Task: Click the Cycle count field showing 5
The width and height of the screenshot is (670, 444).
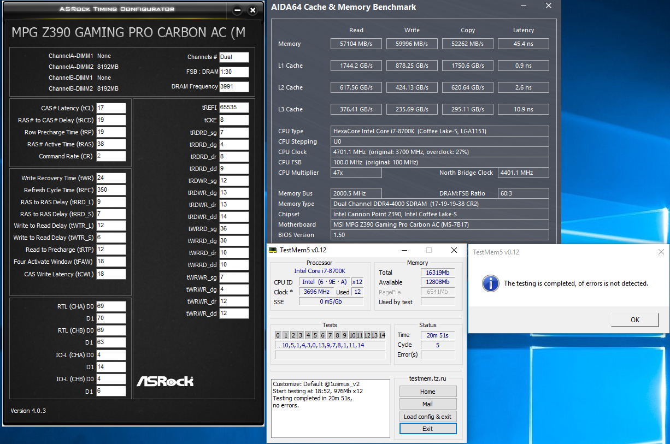Action: coord(438,345)
